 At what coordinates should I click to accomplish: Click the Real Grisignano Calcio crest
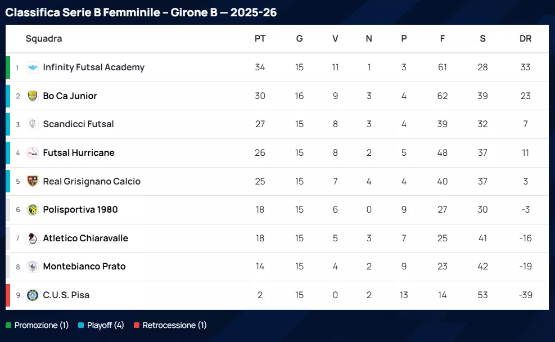tap(33, 181)
